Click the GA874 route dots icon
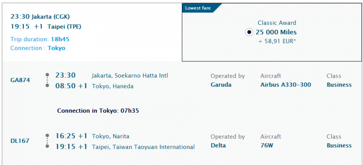363x165 pixels. pos(47,80)
